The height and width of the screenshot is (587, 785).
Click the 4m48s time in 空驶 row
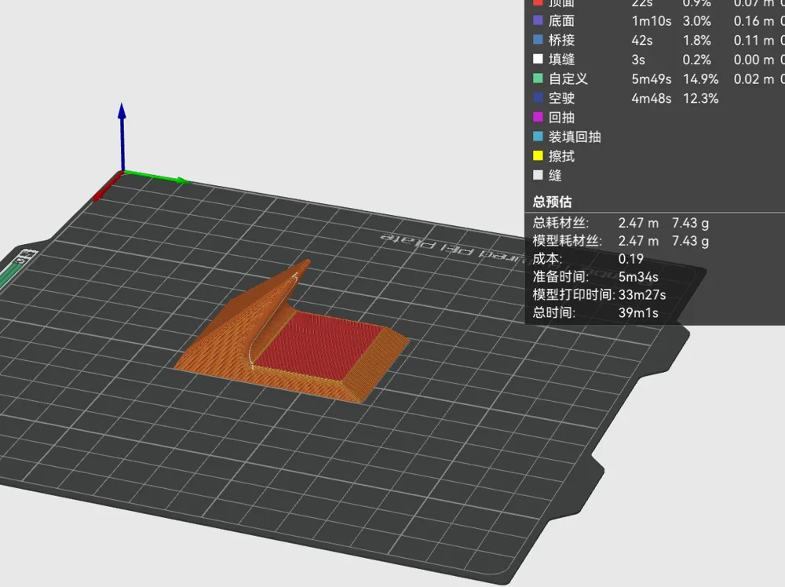tap(652, 99)
